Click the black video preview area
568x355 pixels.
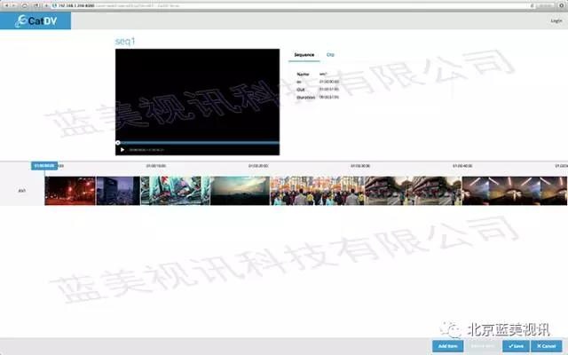coord(197,95)
